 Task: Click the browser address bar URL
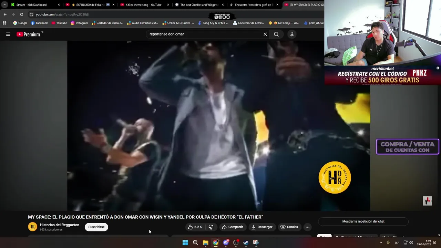click(62, 14)
